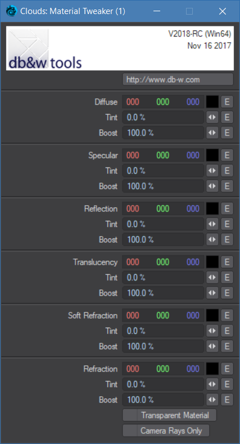Open the http://www.db-w.com link button
The width and height of the screenshot is (240, 444).
[x=178, y=79]
